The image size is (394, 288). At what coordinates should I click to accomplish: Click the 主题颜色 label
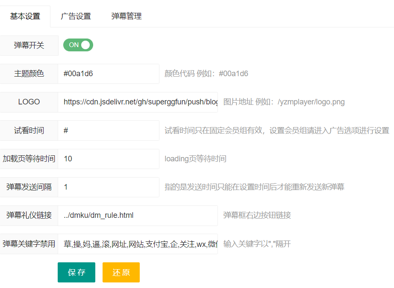(29, 74)
